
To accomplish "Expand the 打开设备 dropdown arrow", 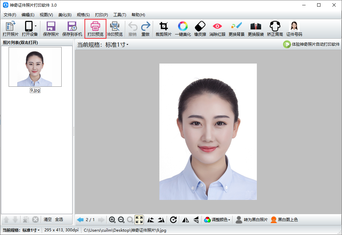I will click(x=35, y=26).
